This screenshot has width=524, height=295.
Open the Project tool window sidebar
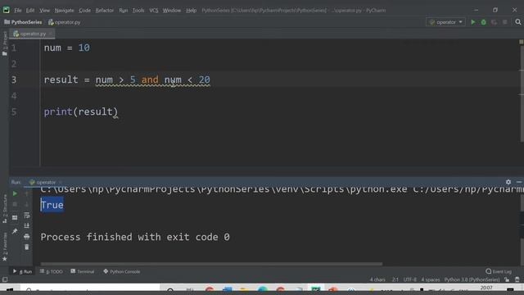[4, 43]
